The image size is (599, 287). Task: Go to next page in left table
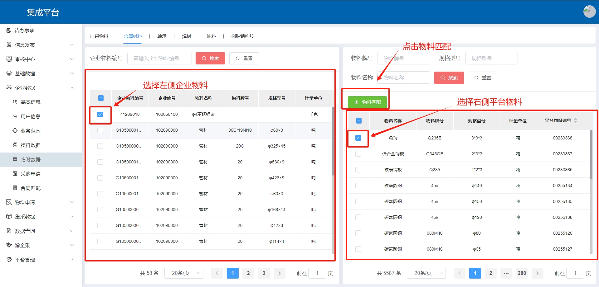pos(279,273)
